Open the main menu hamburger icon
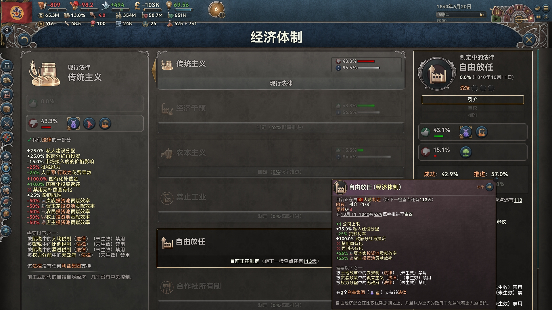Viewport: 552px width, 310px height. (546, 8)
